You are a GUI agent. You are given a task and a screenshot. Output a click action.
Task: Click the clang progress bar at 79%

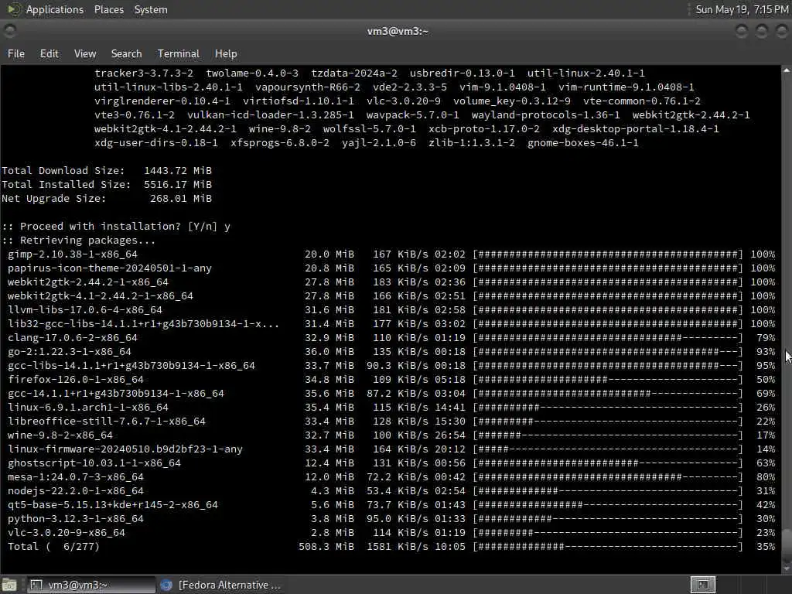click(608, 337)
